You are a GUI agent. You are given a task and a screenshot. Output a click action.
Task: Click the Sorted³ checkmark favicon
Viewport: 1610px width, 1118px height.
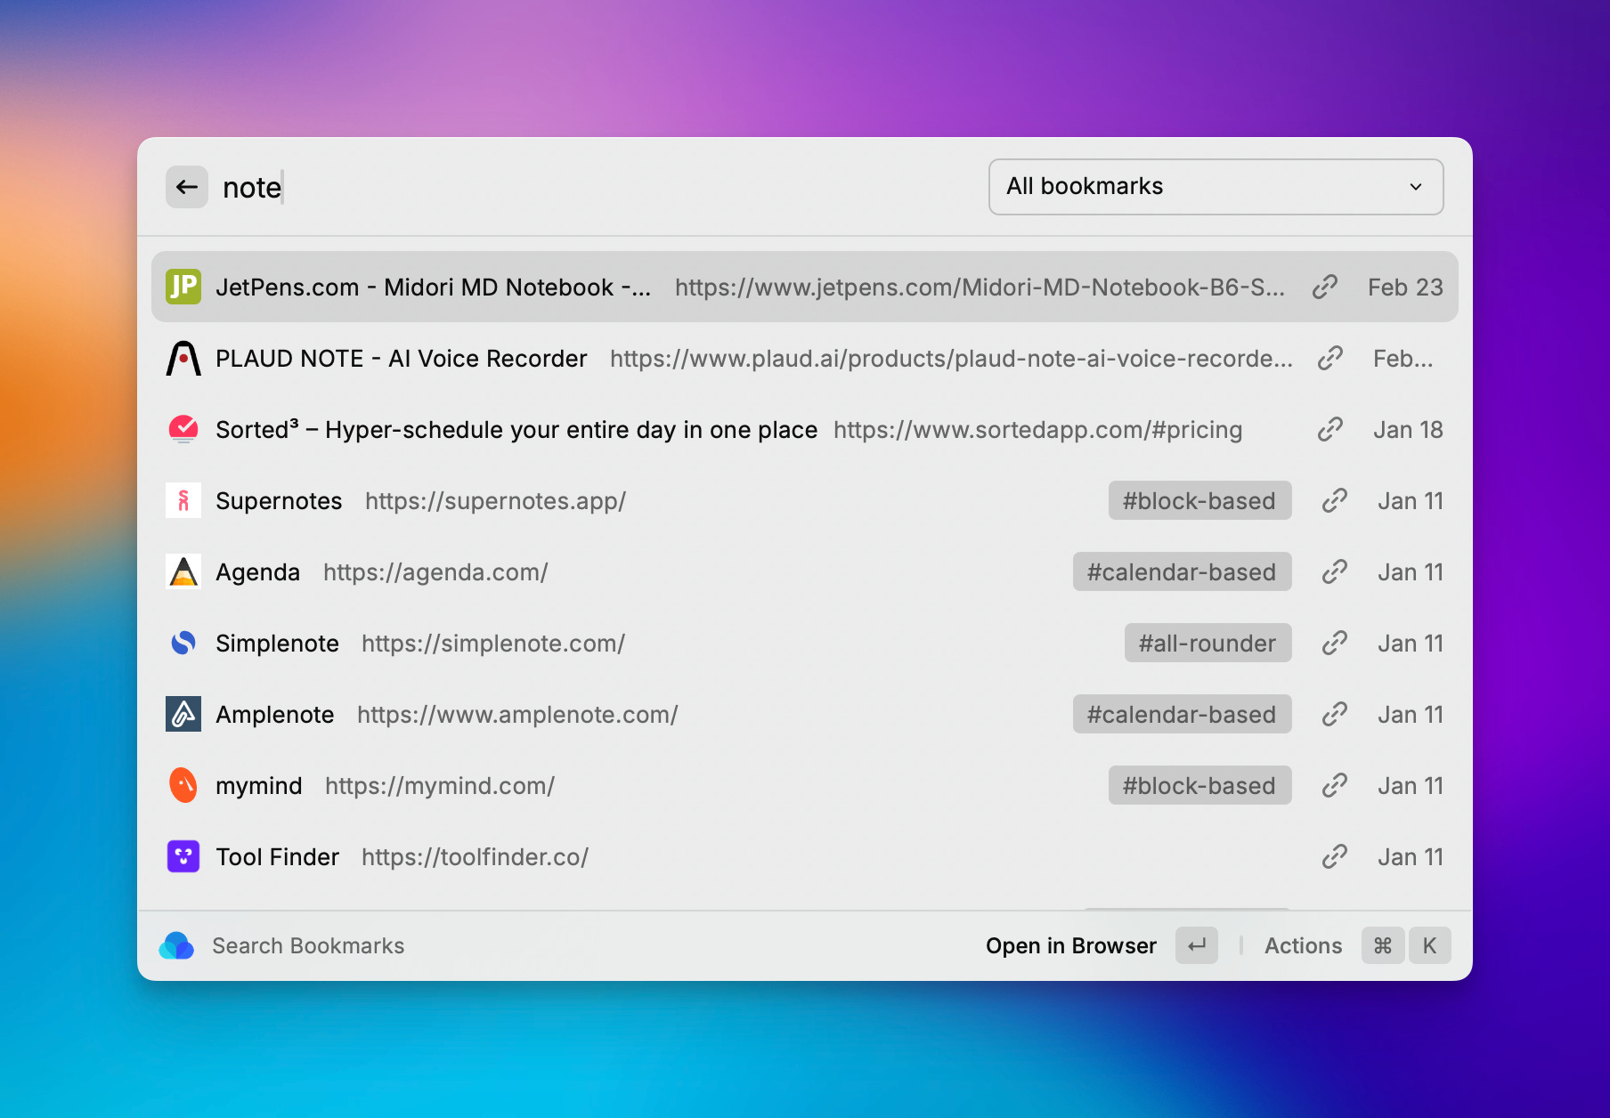[183, 429]
